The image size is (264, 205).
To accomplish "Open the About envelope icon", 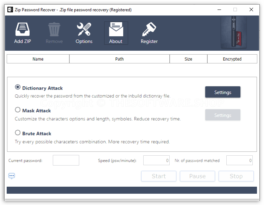I will (116, 30).
